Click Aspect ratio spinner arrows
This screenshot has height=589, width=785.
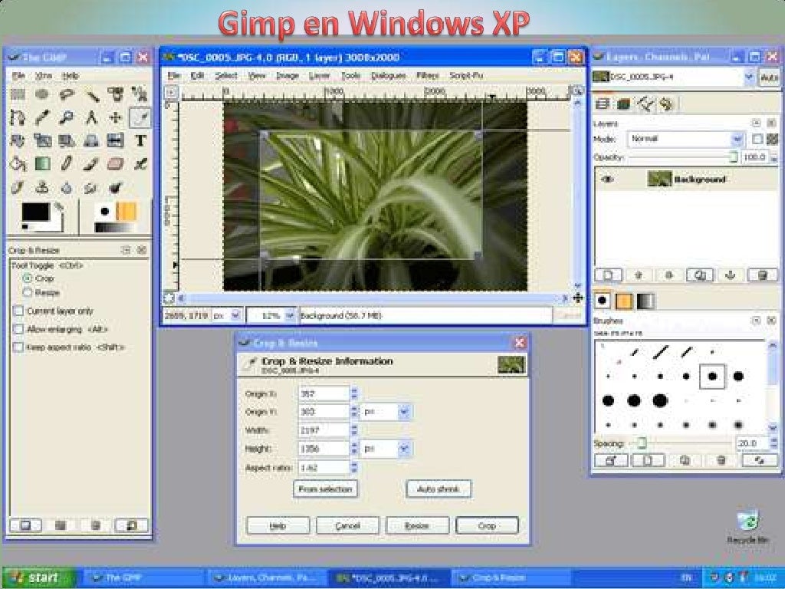(354, 468)
